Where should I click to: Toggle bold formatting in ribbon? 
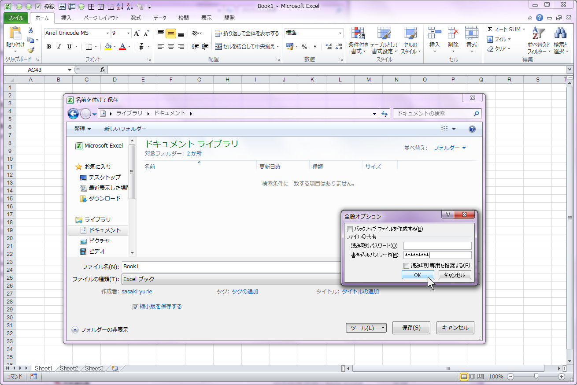49,47
